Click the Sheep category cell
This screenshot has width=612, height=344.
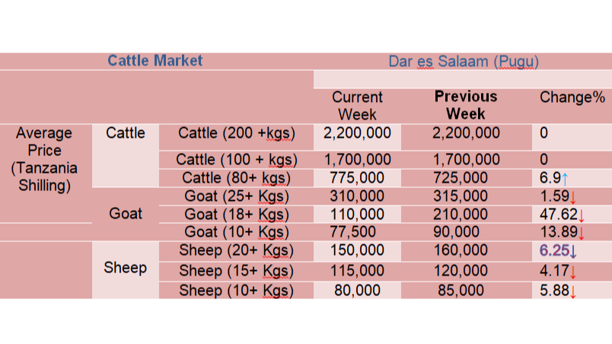pyautogui.click(x=126, y=268)
